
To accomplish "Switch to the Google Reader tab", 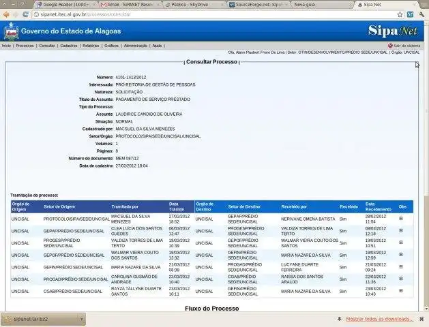I will pos(66,5).
